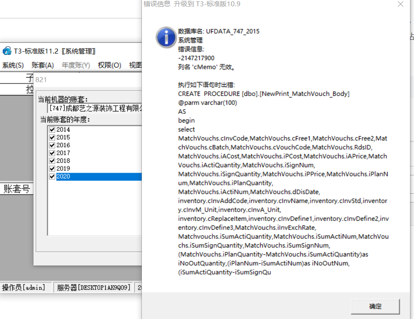The height and width of the screenshot is (319, 414).
Task: Click the T3-标准版11.2 window title
Action: coord(55,51)
